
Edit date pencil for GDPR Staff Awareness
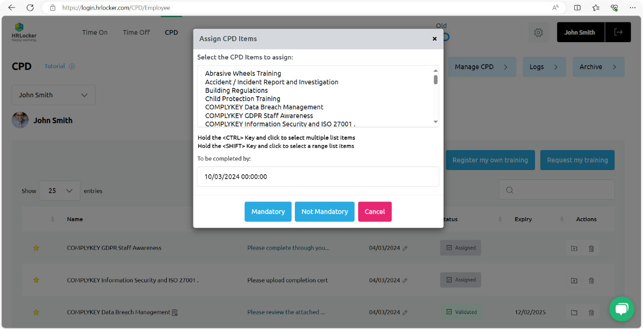405,248
